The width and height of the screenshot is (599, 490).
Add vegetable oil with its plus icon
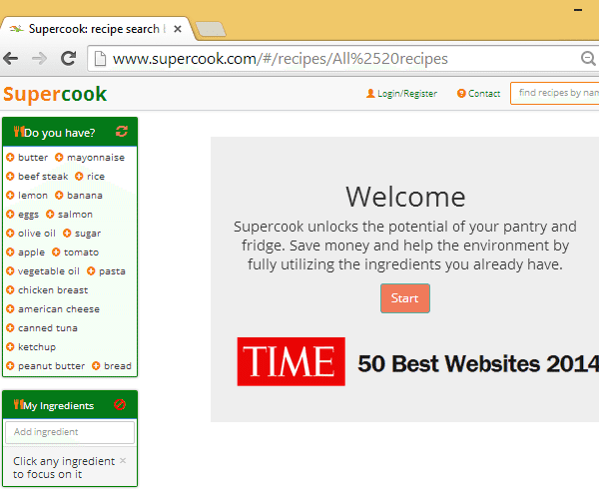[10, 270]
